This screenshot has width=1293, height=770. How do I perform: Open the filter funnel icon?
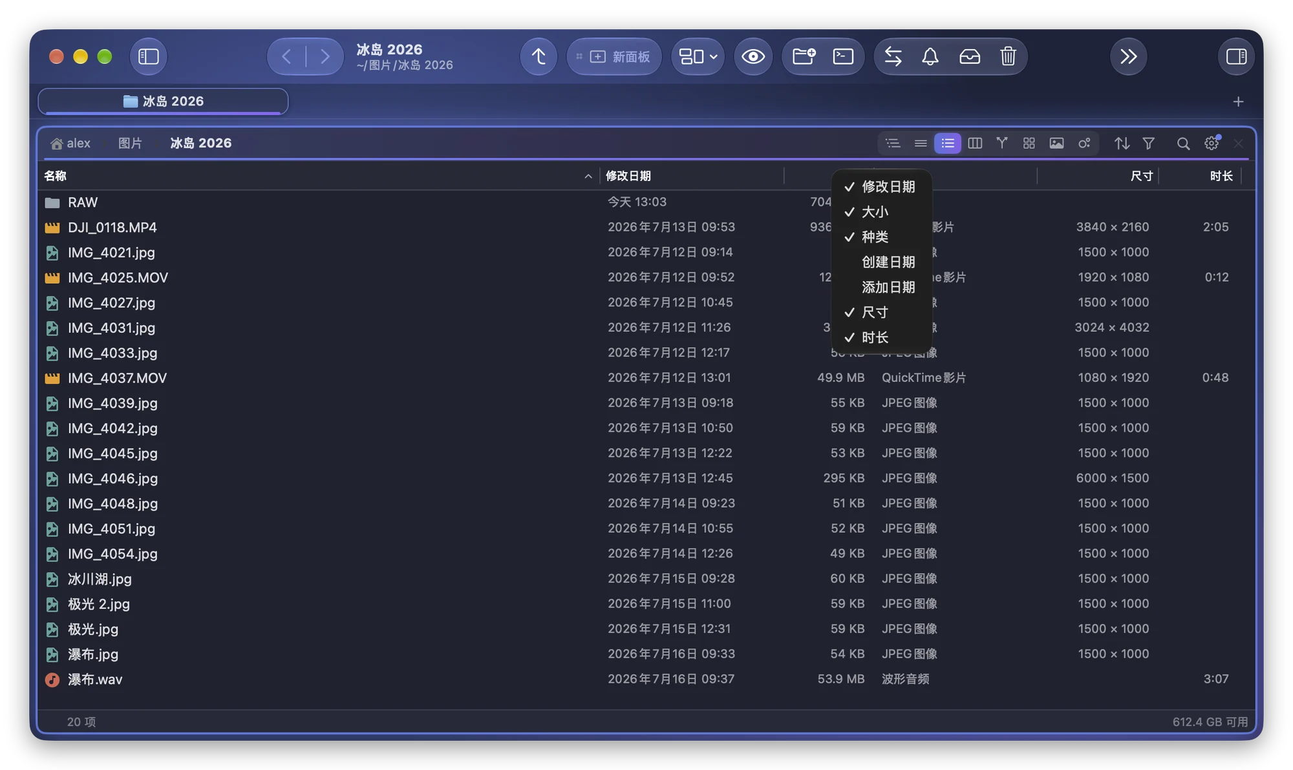[1149, 143]
